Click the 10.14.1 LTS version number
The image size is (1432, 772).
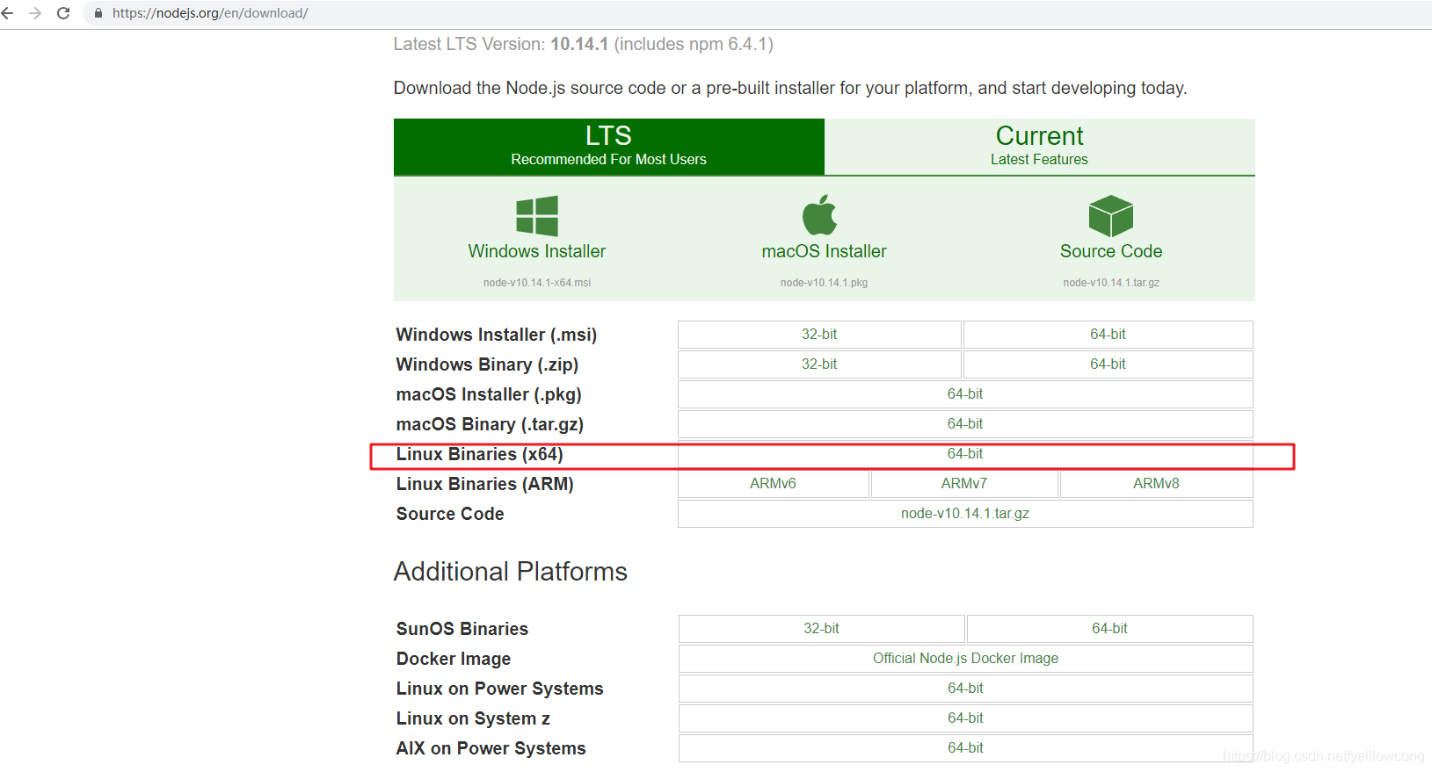click(579, 44)
